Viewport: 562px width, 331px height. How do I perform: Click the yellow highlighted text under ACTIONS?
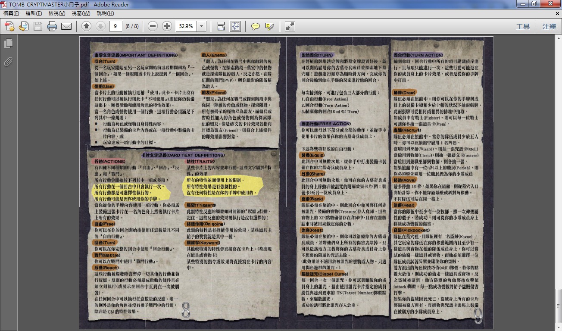pos(132,193)
